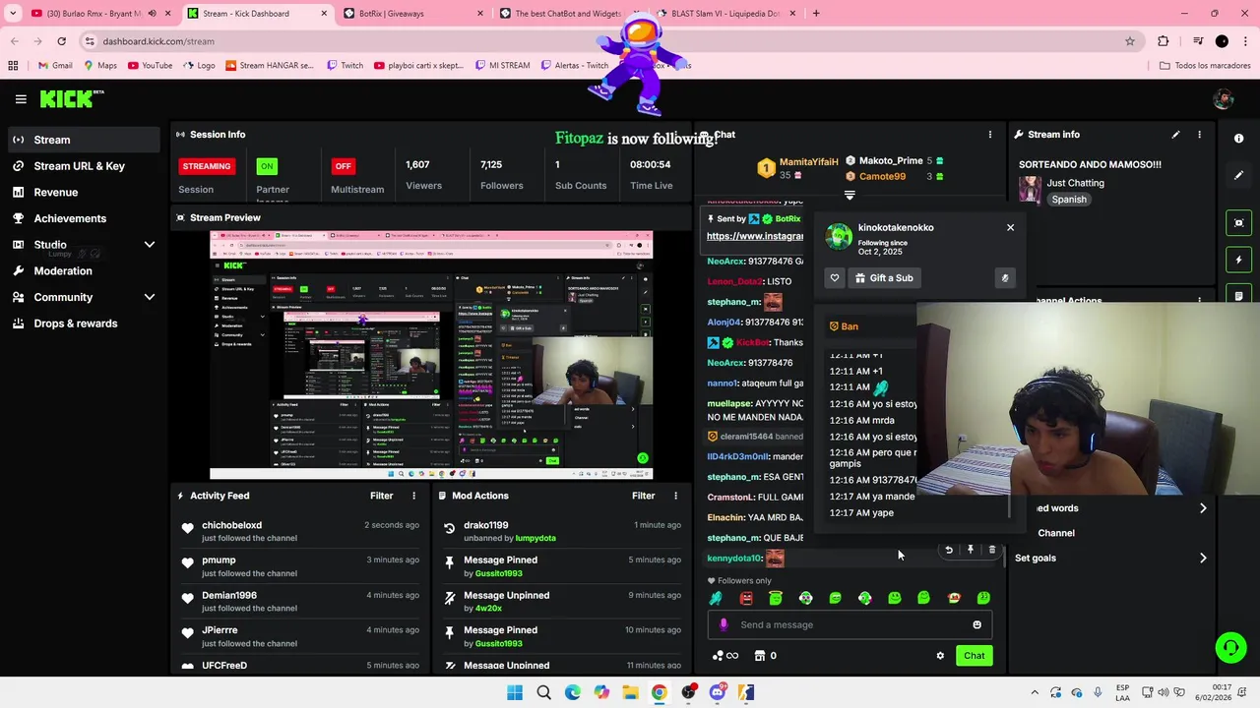Viewport: 1260px width, 708px height.
Task: Insert the teal clapping hands emote
Action: 717,598
